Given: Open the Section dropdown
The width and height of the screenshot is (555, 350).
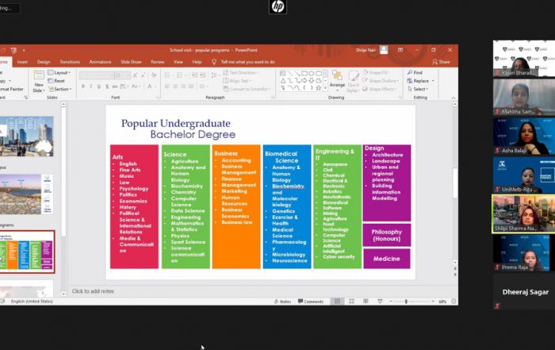Looking at the screenshot, I should 60,89.
